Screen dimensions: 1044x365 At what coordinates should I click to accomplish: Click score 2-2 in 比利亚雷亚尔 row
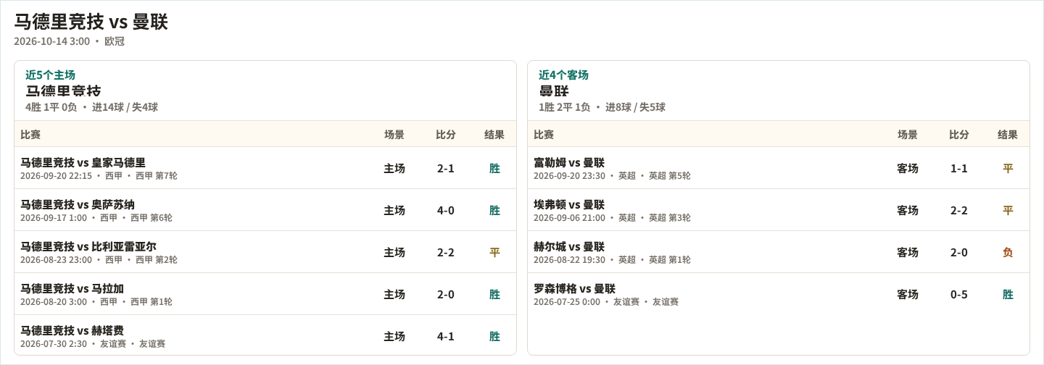click(446, 252)
